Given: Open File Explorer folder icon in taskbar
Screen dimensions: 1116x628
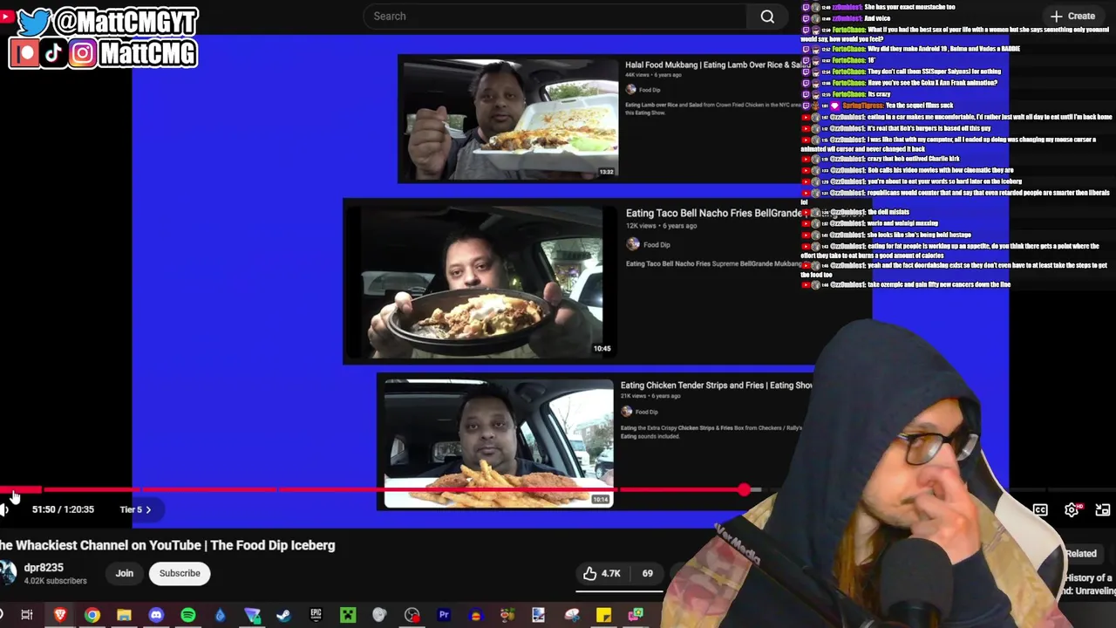Looking at the screenshot, I should (124, 616).
